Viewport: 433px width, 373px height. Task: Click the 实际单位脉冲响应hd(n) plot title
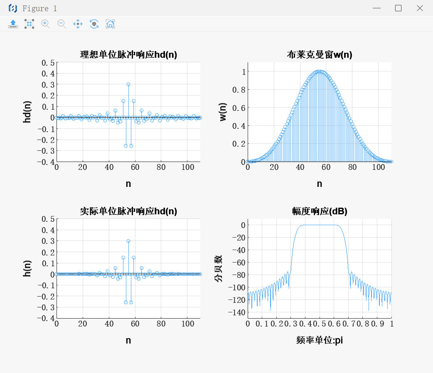pyautogui.click(x=128, y=211)
